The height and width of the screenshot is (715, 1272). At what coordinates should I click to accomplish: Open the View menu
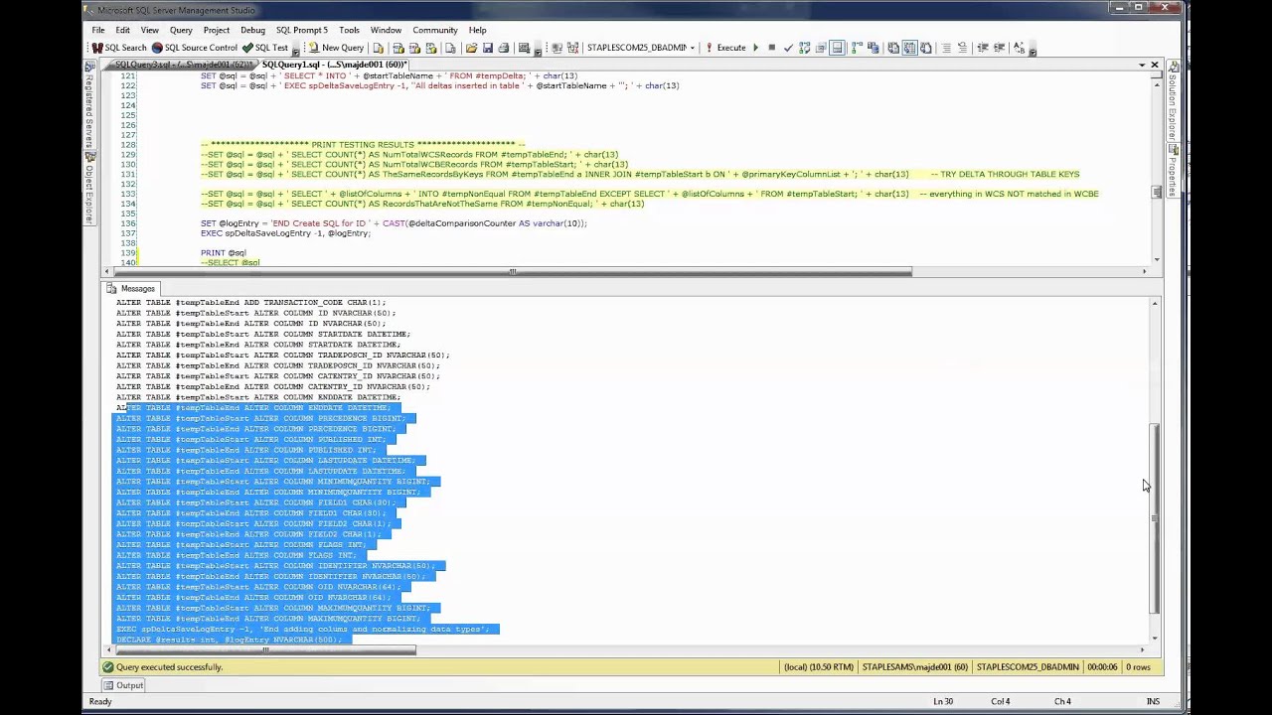coord(149,30)
